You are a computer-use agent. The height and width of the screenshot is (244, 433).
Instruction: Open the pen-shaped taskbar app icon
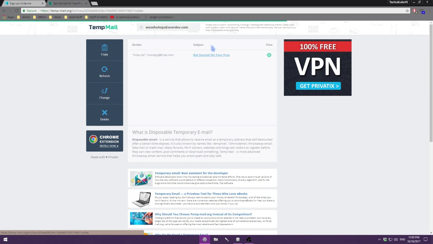coord(227,240)
